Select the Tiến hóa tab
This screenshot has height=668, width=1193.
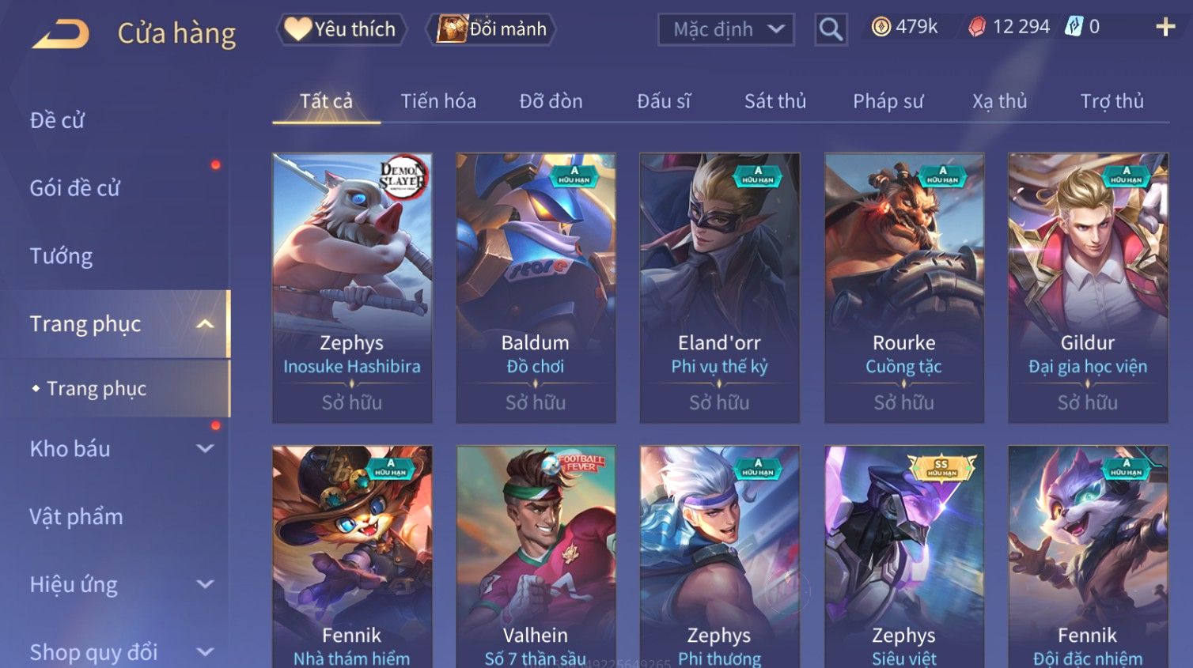[438, 101]
